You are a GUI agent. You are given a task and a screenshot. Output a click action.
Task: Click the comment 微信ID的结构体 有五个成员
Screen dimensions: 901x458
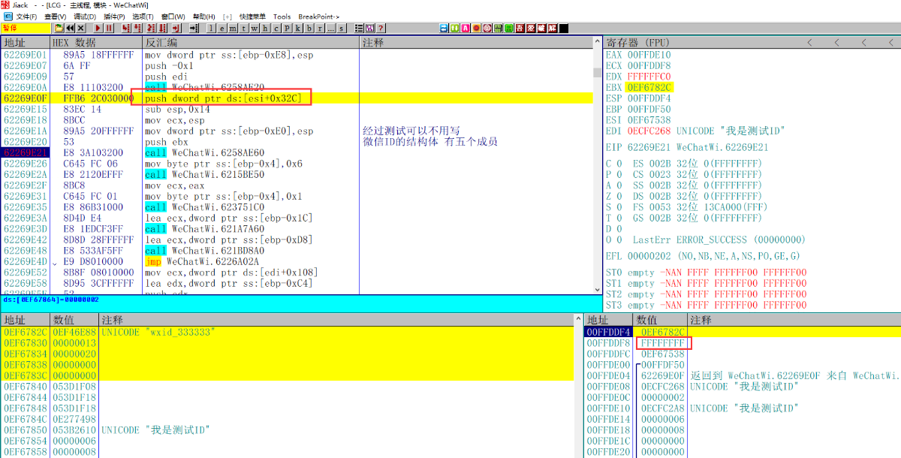coord(430,142)
